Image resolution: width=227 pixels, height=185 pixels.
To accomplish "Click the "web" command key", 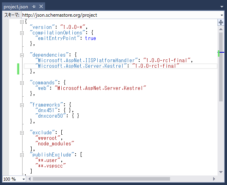I will coord(42,88).
